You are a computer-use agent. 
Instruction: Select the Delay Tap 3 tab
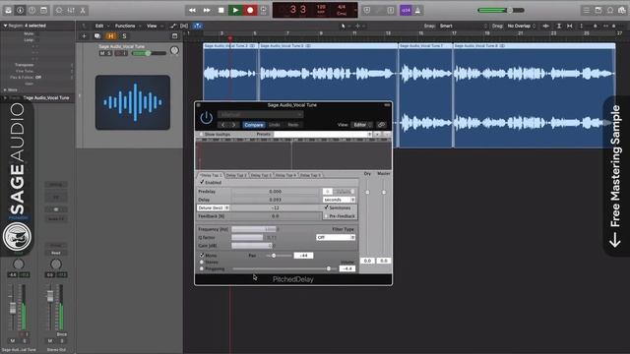(260, 175)
